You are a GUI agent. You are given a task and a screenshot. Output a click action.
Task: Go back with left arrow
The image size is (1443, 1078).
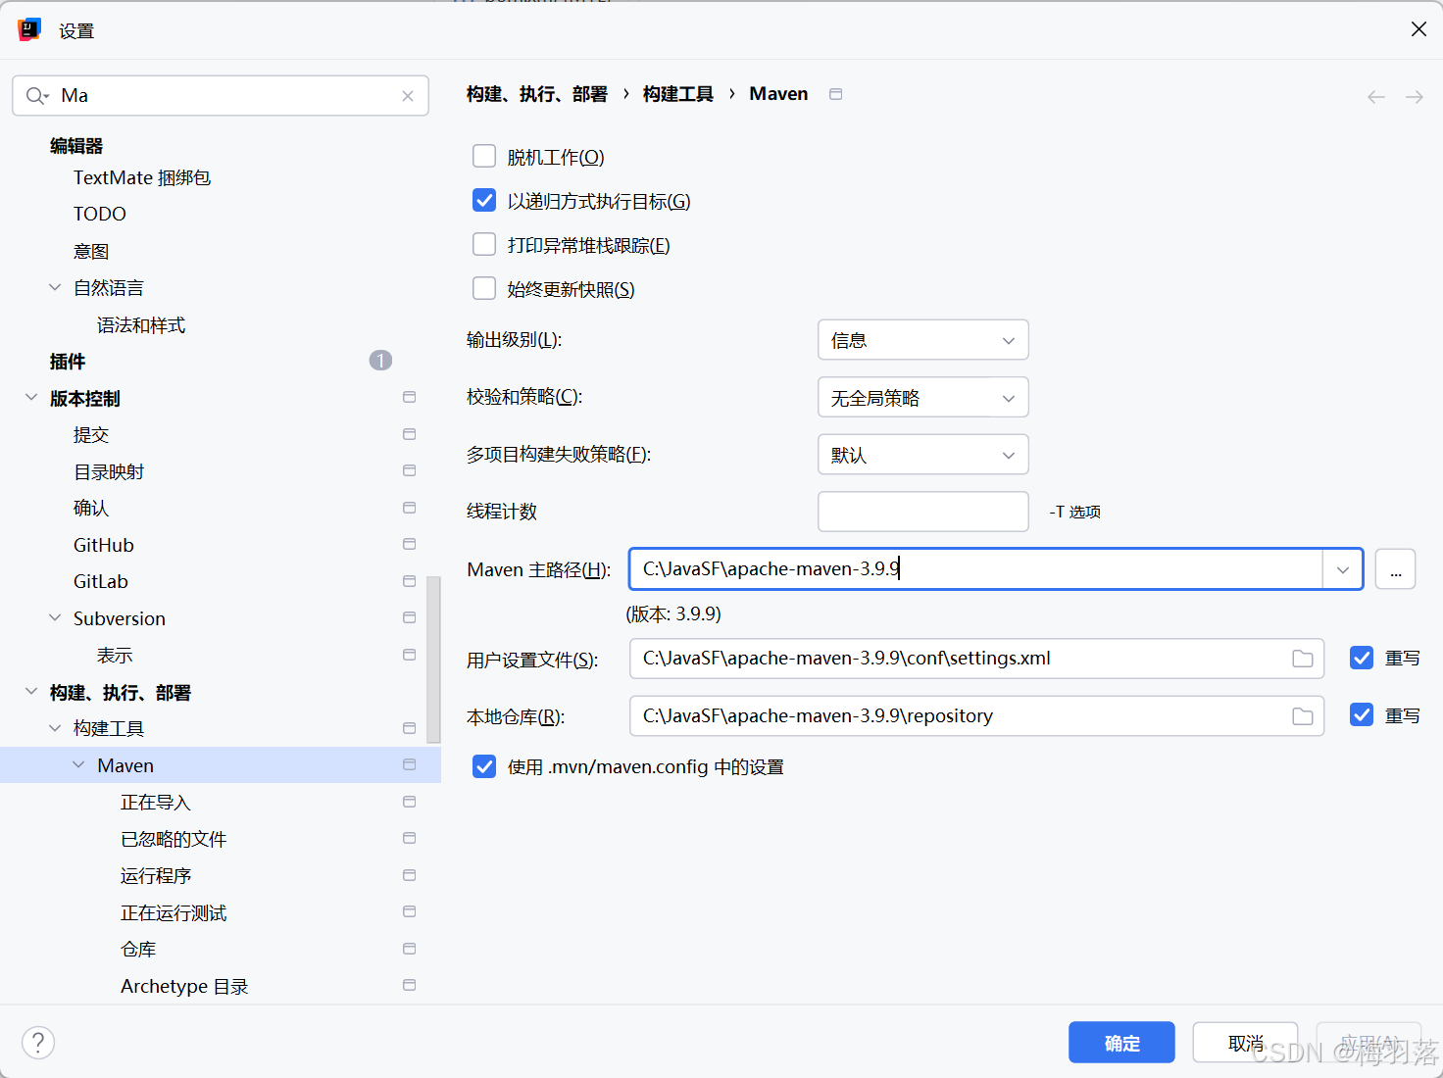pos(1376,97)
